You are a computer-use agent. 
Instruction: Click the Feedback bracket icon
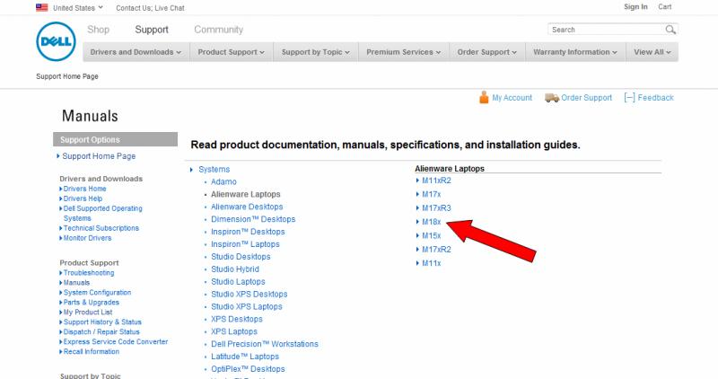coord(629,98)
